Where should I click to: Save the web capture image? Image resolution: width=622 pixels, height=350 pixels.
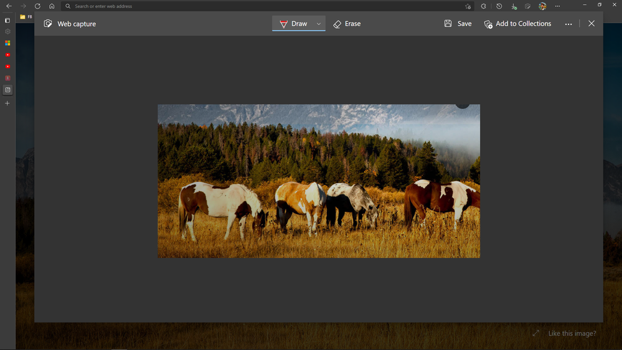pos(458,24)
